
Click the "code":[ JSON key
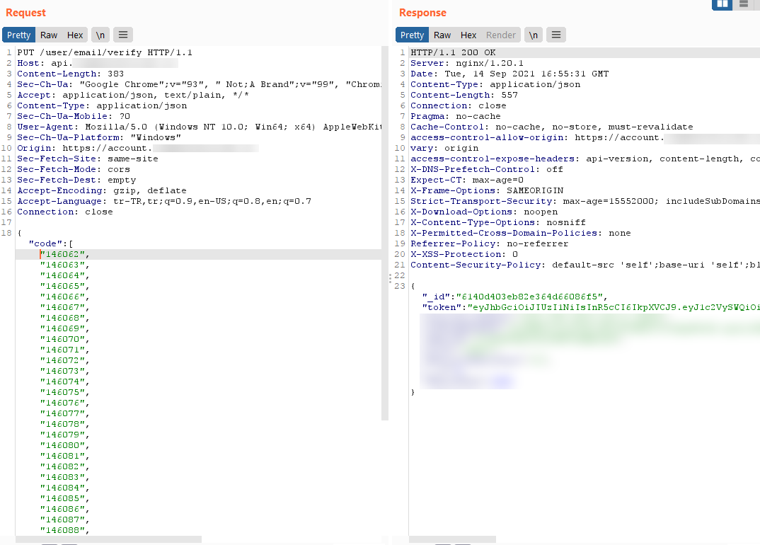coord(50,244)
